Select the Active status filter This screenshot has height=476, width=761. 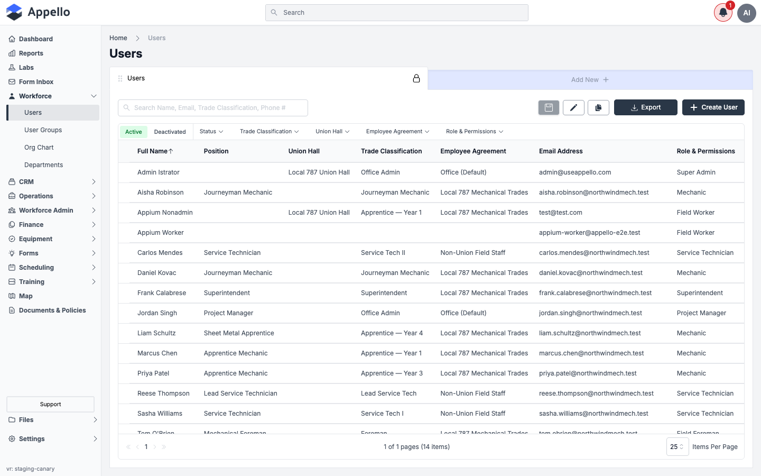[134, 132]
